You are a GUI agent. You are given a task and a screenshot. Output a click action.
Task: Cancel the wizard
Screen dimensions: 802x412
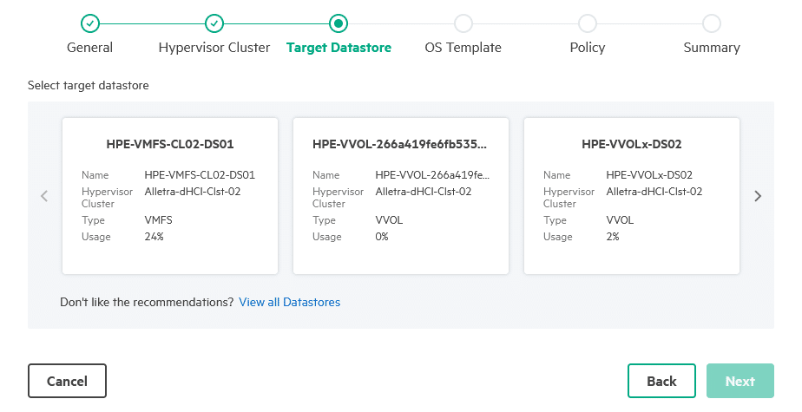coord(67,381)
